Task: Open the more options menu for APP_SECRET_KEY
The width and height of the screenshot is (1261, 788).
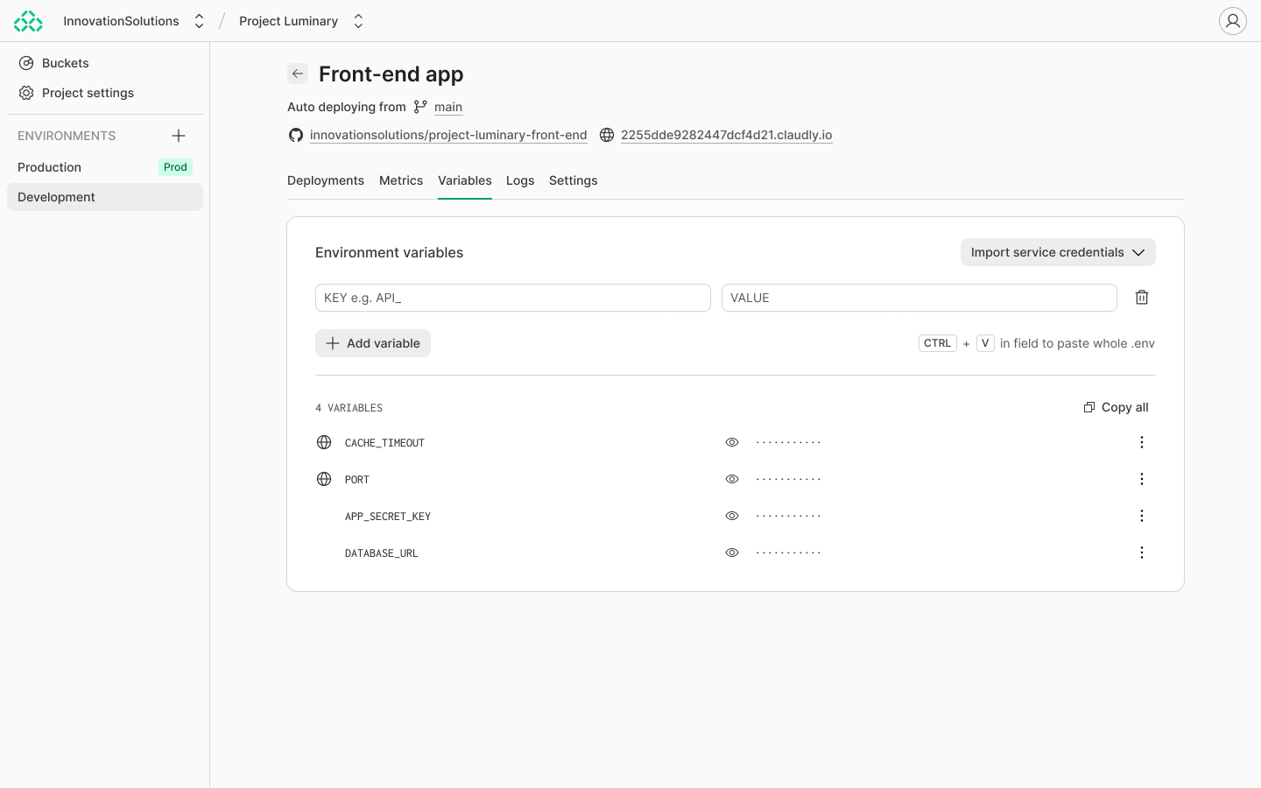Action: pyautogui.click(x=1142, y=516)
